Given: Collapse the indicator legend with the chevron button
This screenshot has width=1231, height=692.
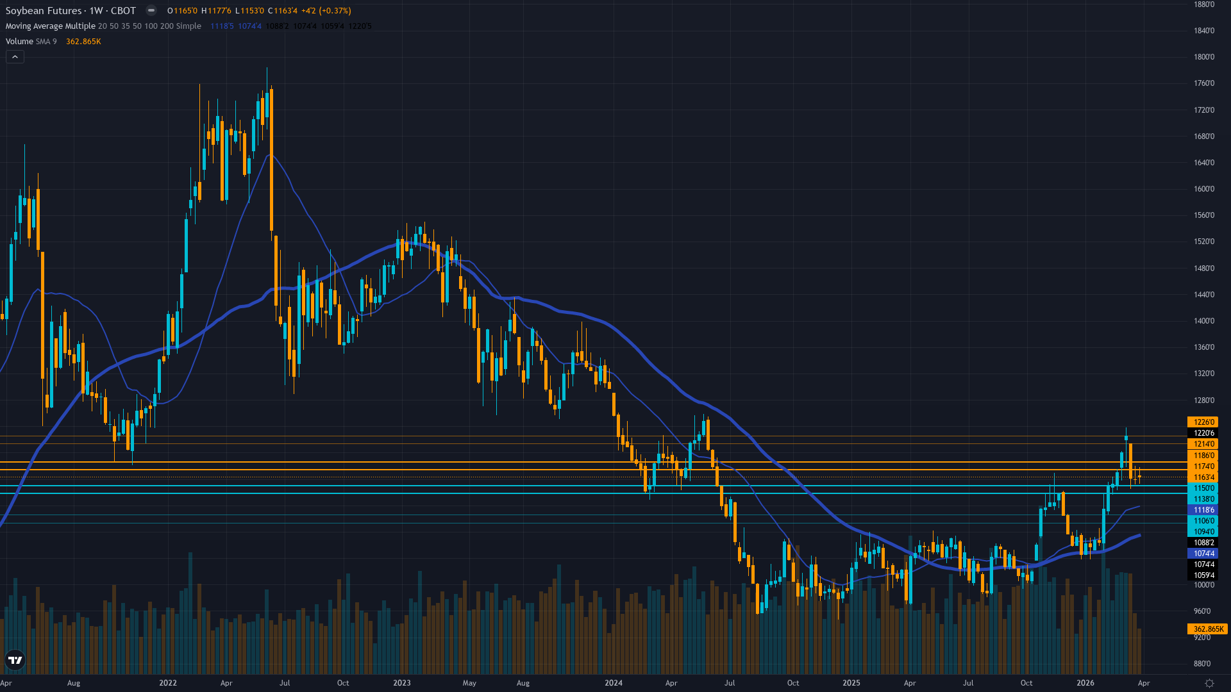Looking at the screenshot, I should 15,57.
